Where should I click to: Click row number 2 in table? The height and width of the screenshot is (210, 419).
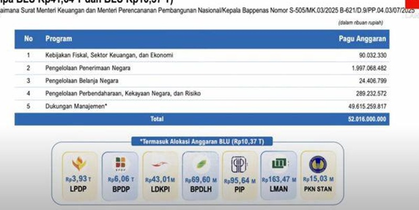[x=28, y=68]
